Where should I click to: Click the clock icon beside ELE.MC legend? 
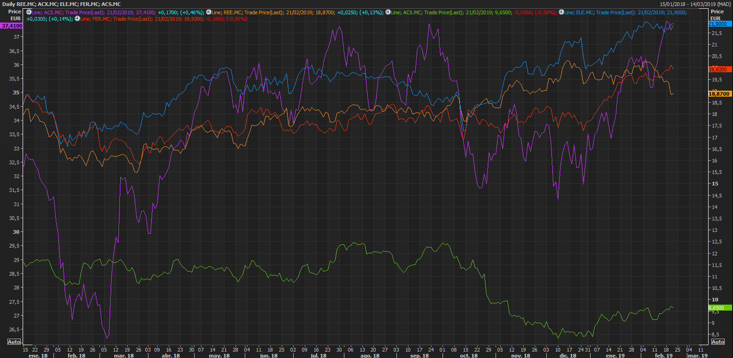561,12
